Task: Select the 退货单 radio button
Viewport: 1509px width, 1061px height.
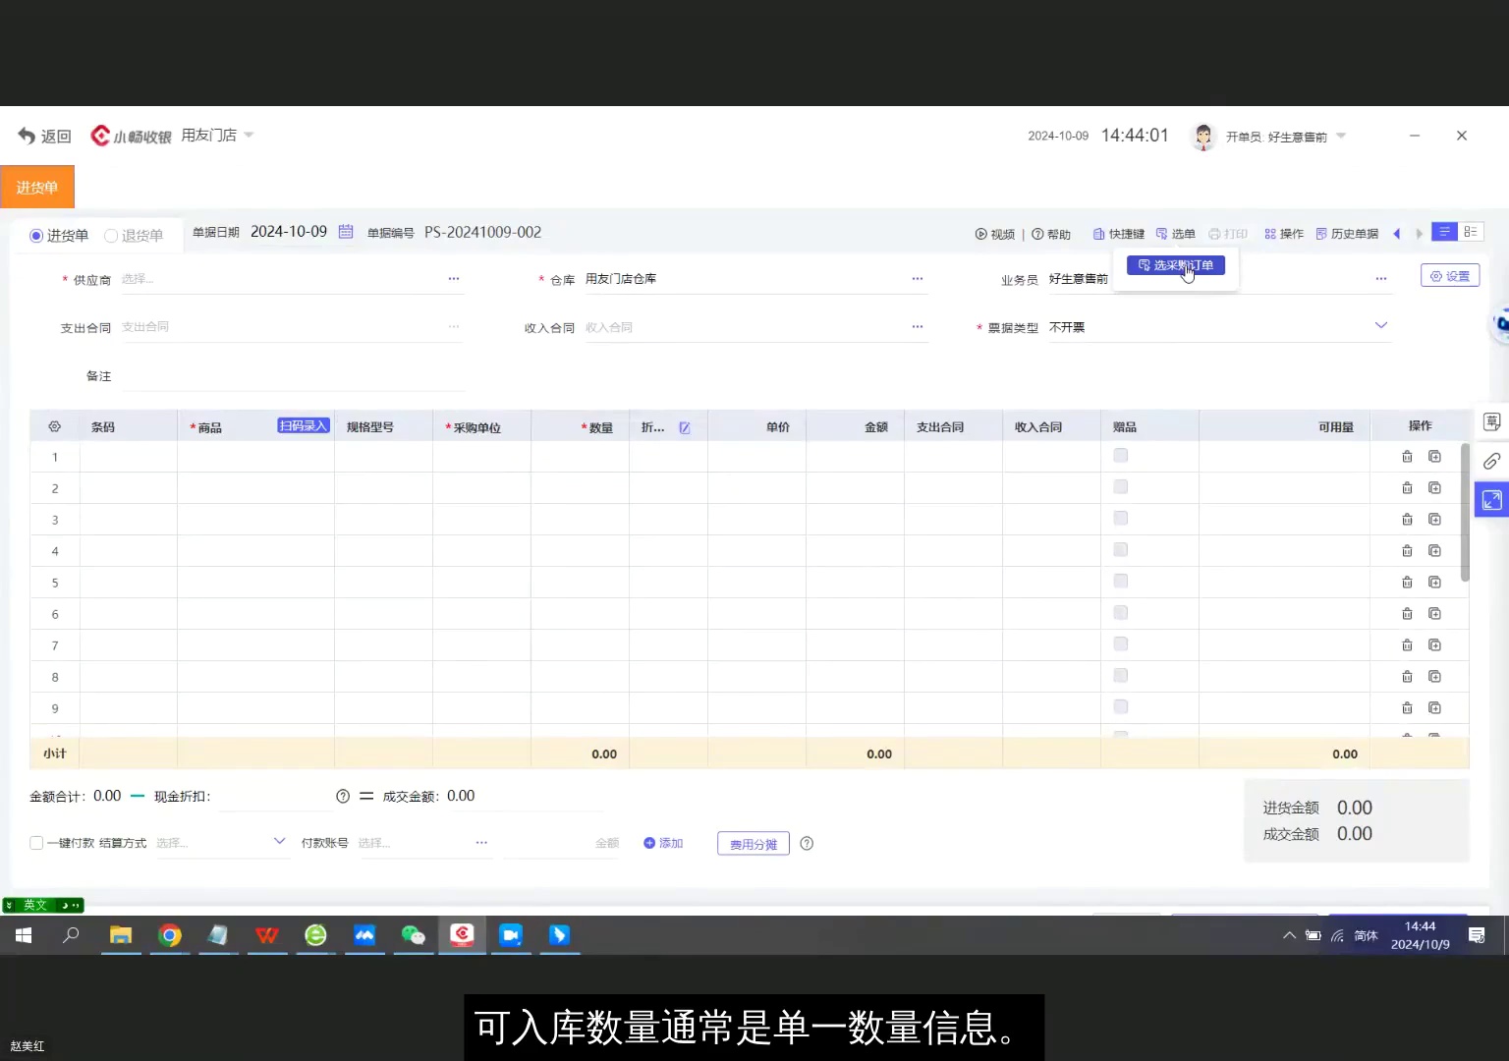Action: [111, 235]
